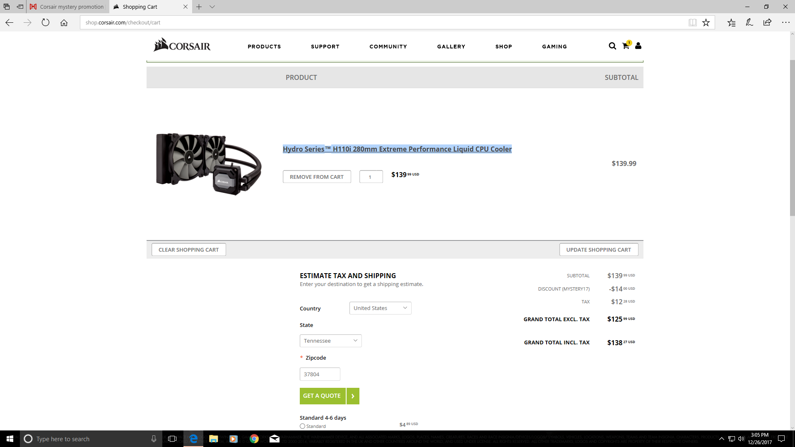
Task: Open the PRODUCTS menu
Action: [264, 46]
